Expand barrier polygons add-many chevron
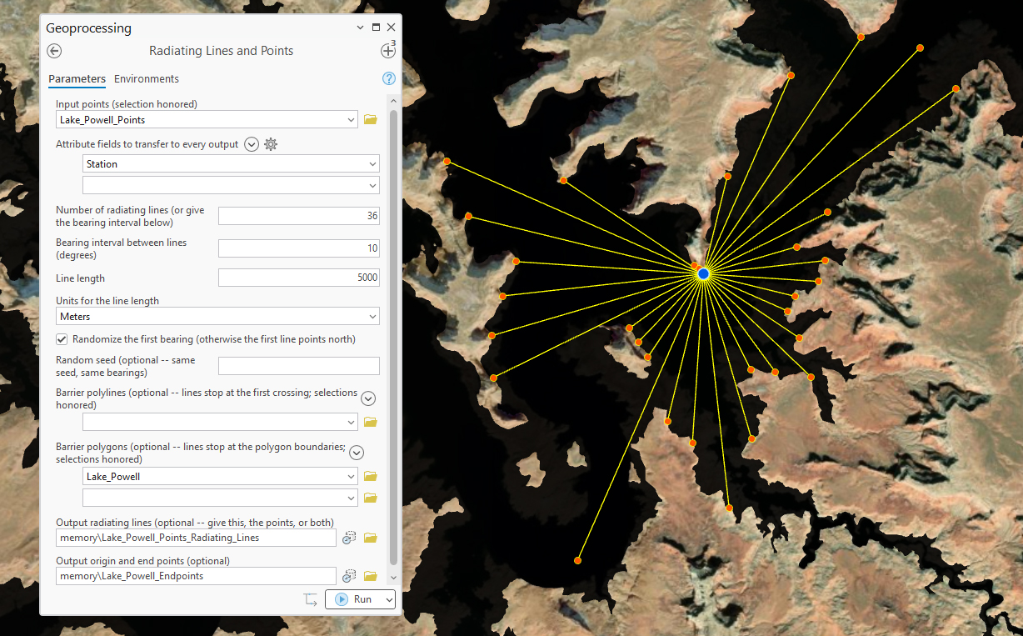 point(357,453)
